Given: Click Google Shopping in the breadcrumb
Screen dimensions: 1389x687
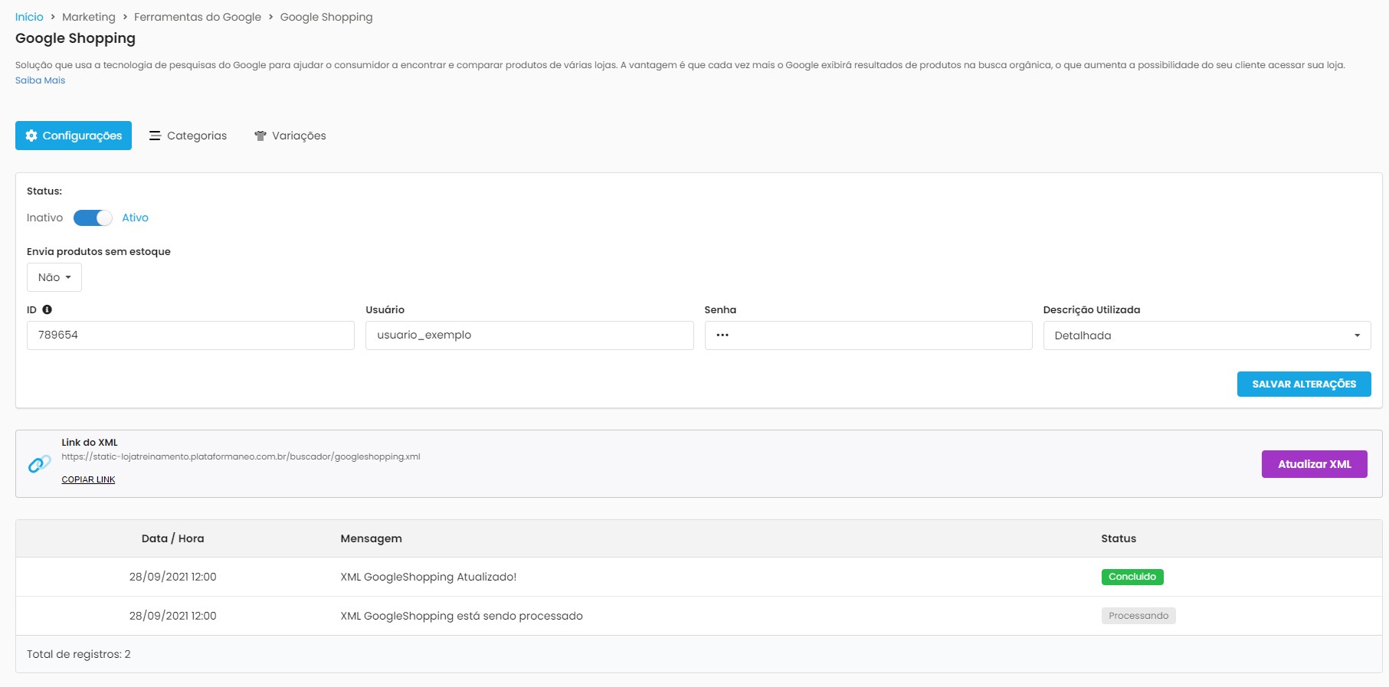Looking at the screenshot, I should (326, 17).
